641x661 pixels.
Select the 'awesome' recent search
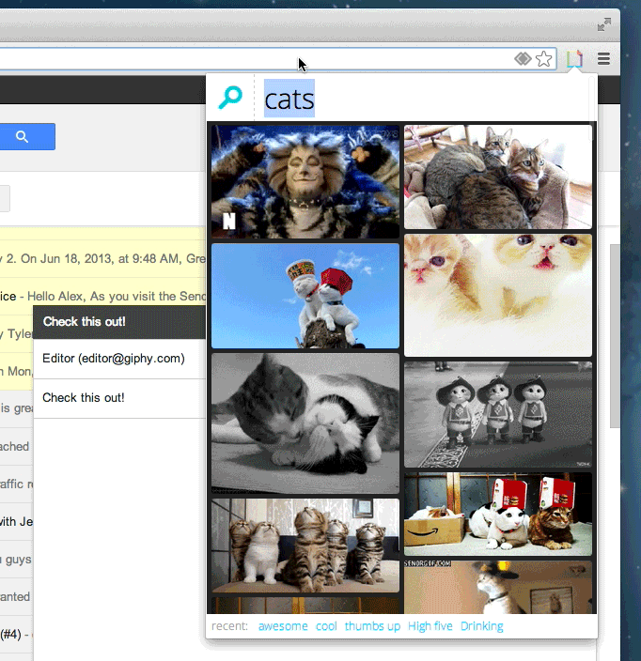283,626
